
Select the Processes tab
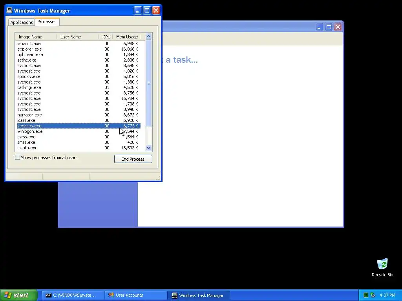47,22
